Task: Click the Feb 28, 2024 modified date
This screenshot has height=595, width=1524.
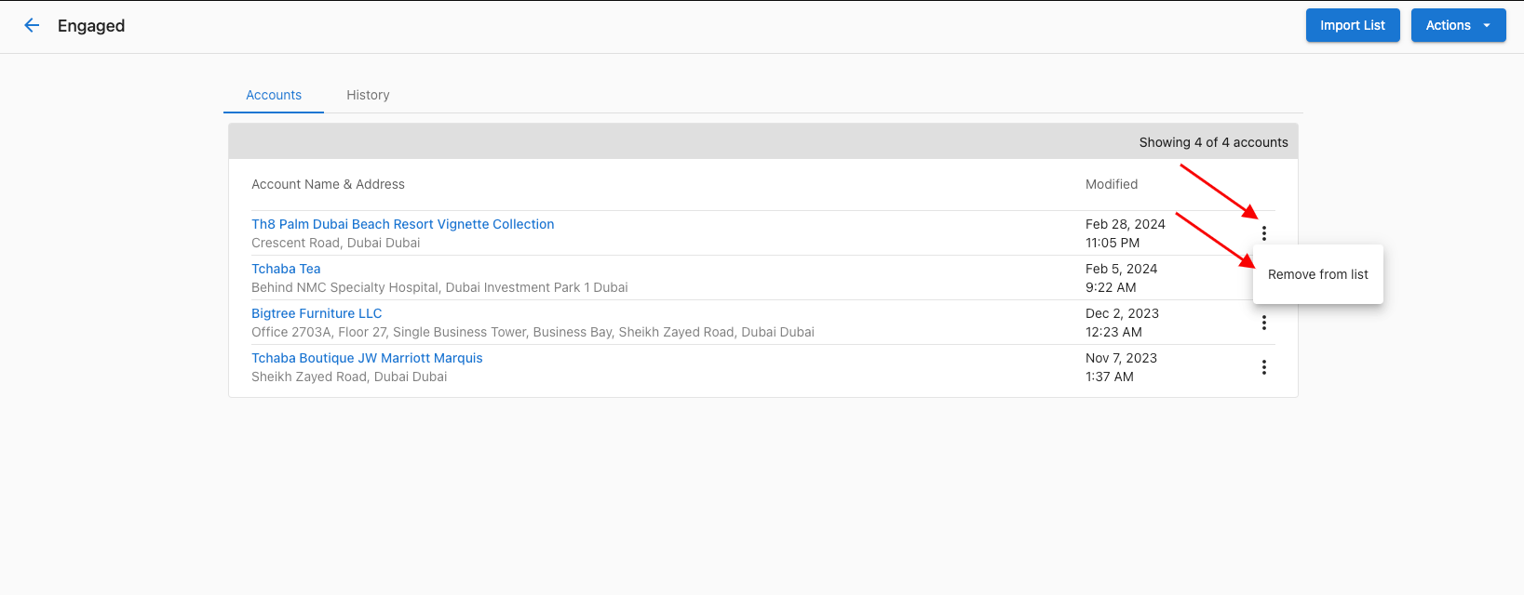Action: tap(1125, 224)
